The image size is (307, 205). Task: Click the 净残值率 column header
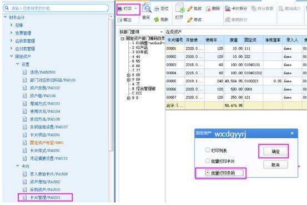273,40
